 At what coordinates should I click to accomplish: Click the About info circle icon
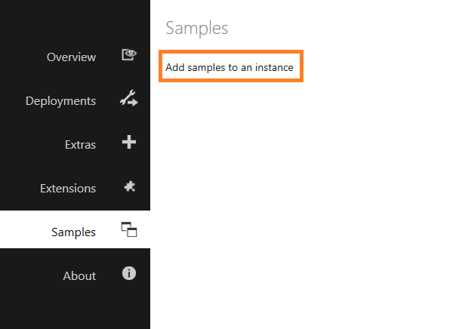click(x=129, y=273)
